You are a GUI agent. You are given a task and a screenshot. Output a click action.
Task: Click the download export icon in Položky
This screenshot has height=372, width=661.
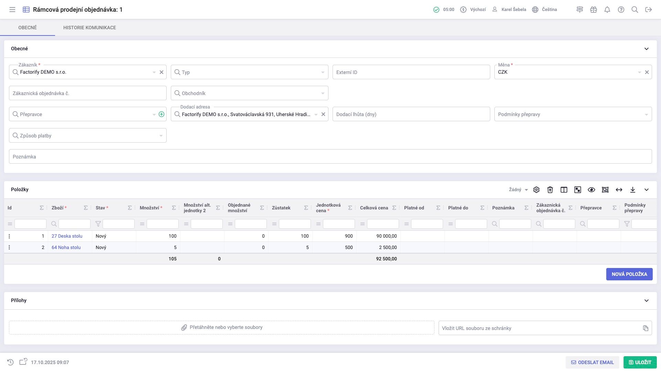[x=633, y=190]
